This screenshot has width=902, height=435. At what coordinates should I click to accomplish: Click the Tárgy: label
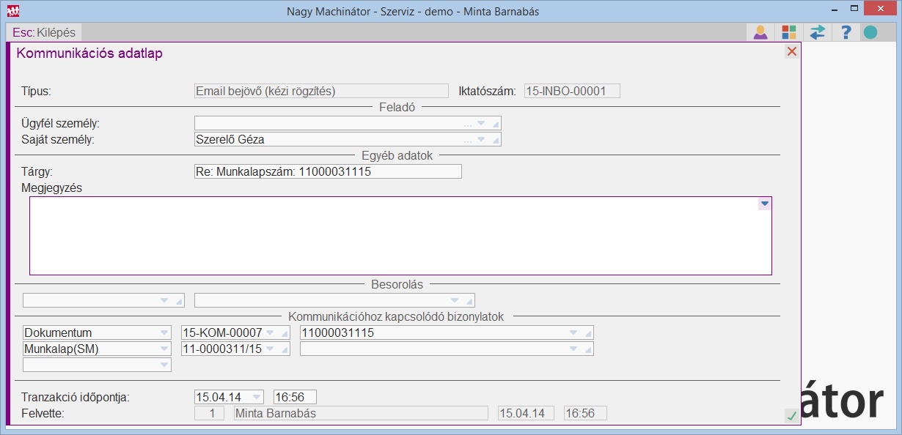coord(38,172)
